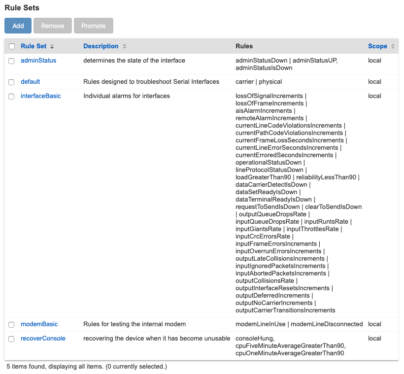Open the adminStatus rule set
The image size is (404, 374).
coord(38,61)
